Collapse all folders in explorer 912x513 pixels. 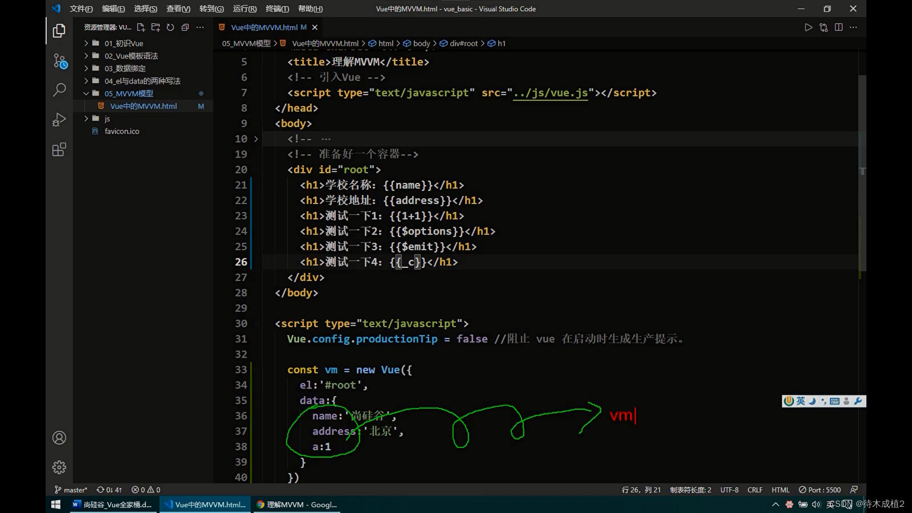pos(185,28)
